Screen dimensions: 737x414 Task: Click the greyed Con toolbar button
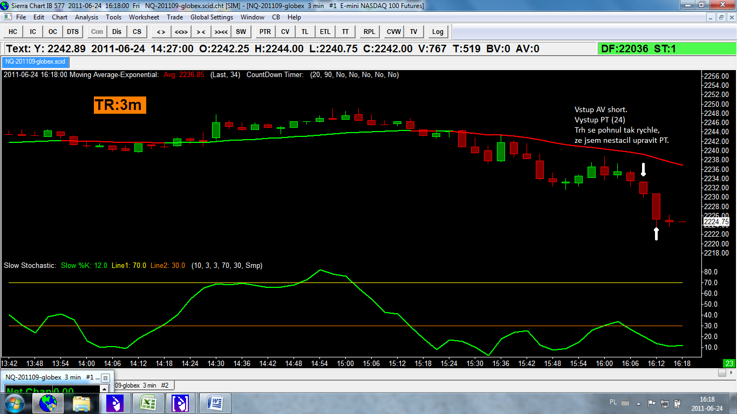click(x=97, y=32)
